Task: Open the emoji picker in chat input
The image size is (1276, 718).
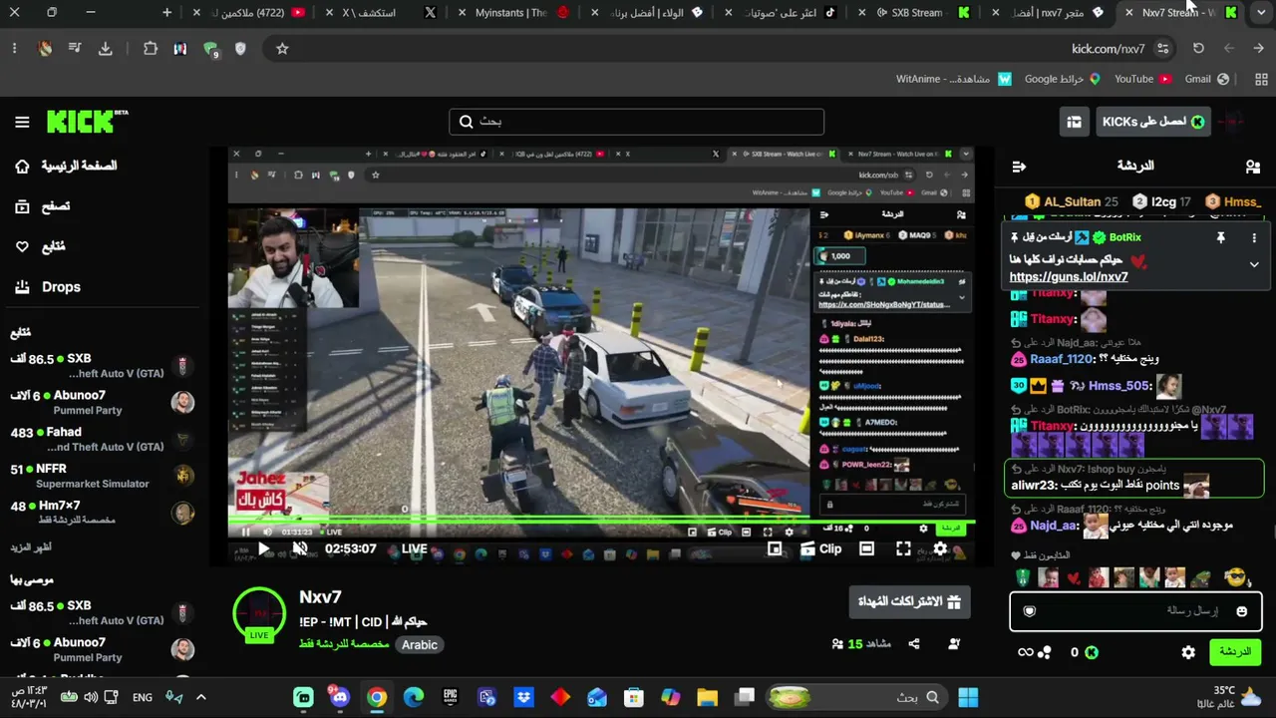Action: point(1242,611)
